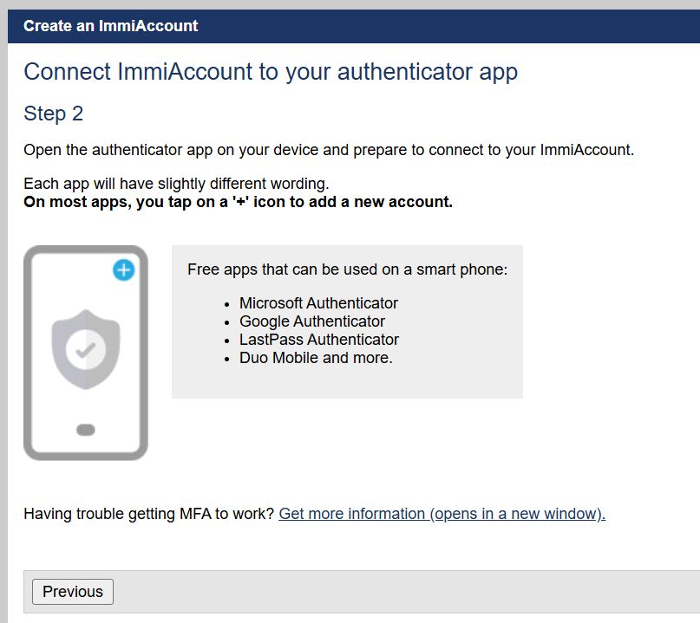Click 'Each app will have slightly different wording'

(x=176, y=185)
